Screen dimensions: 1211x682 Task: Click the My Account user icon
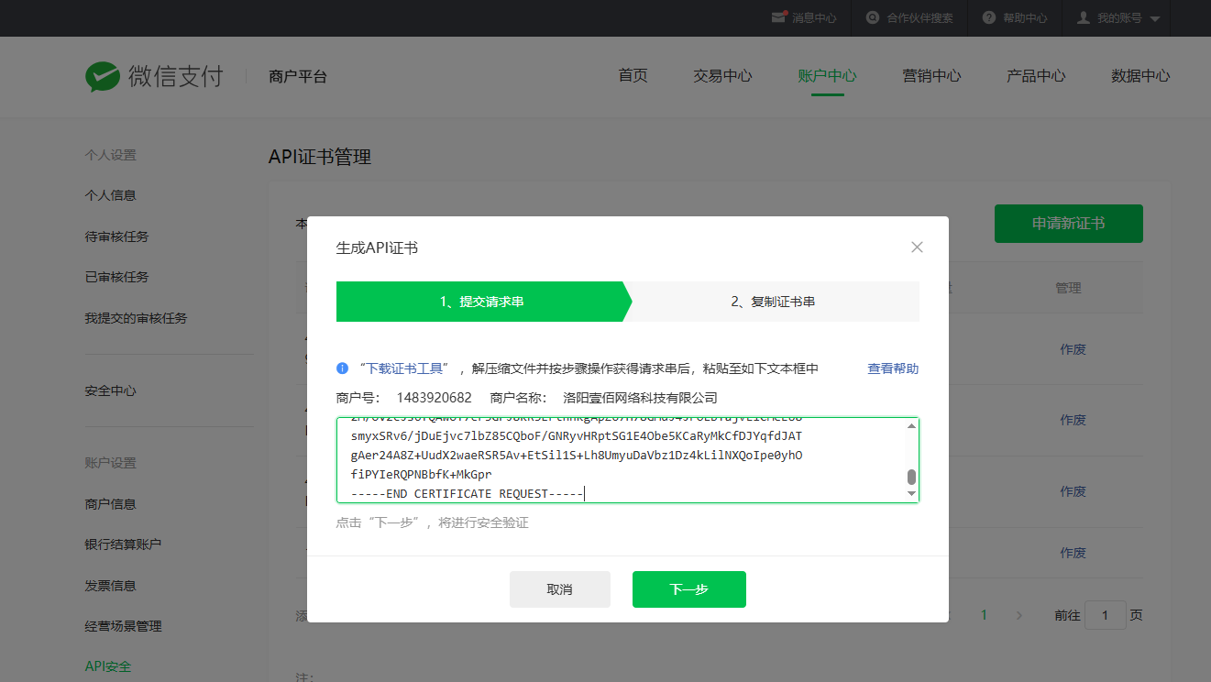[x=1084, y=17]
